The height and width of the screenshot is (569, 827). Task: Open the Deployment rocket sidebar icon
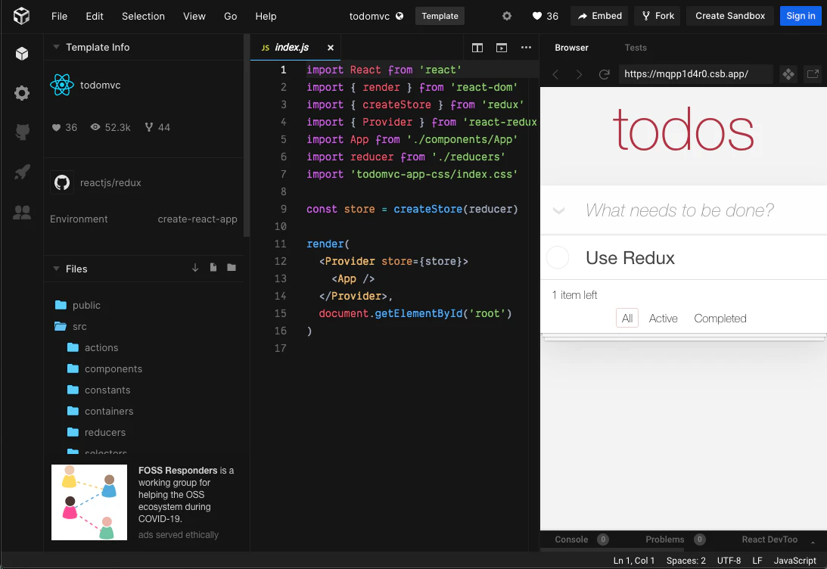[22, 172]
